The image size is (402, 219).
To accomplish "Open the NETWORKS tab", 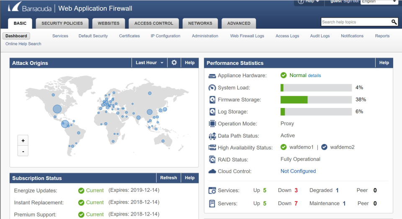I will [x=200, y=23].
